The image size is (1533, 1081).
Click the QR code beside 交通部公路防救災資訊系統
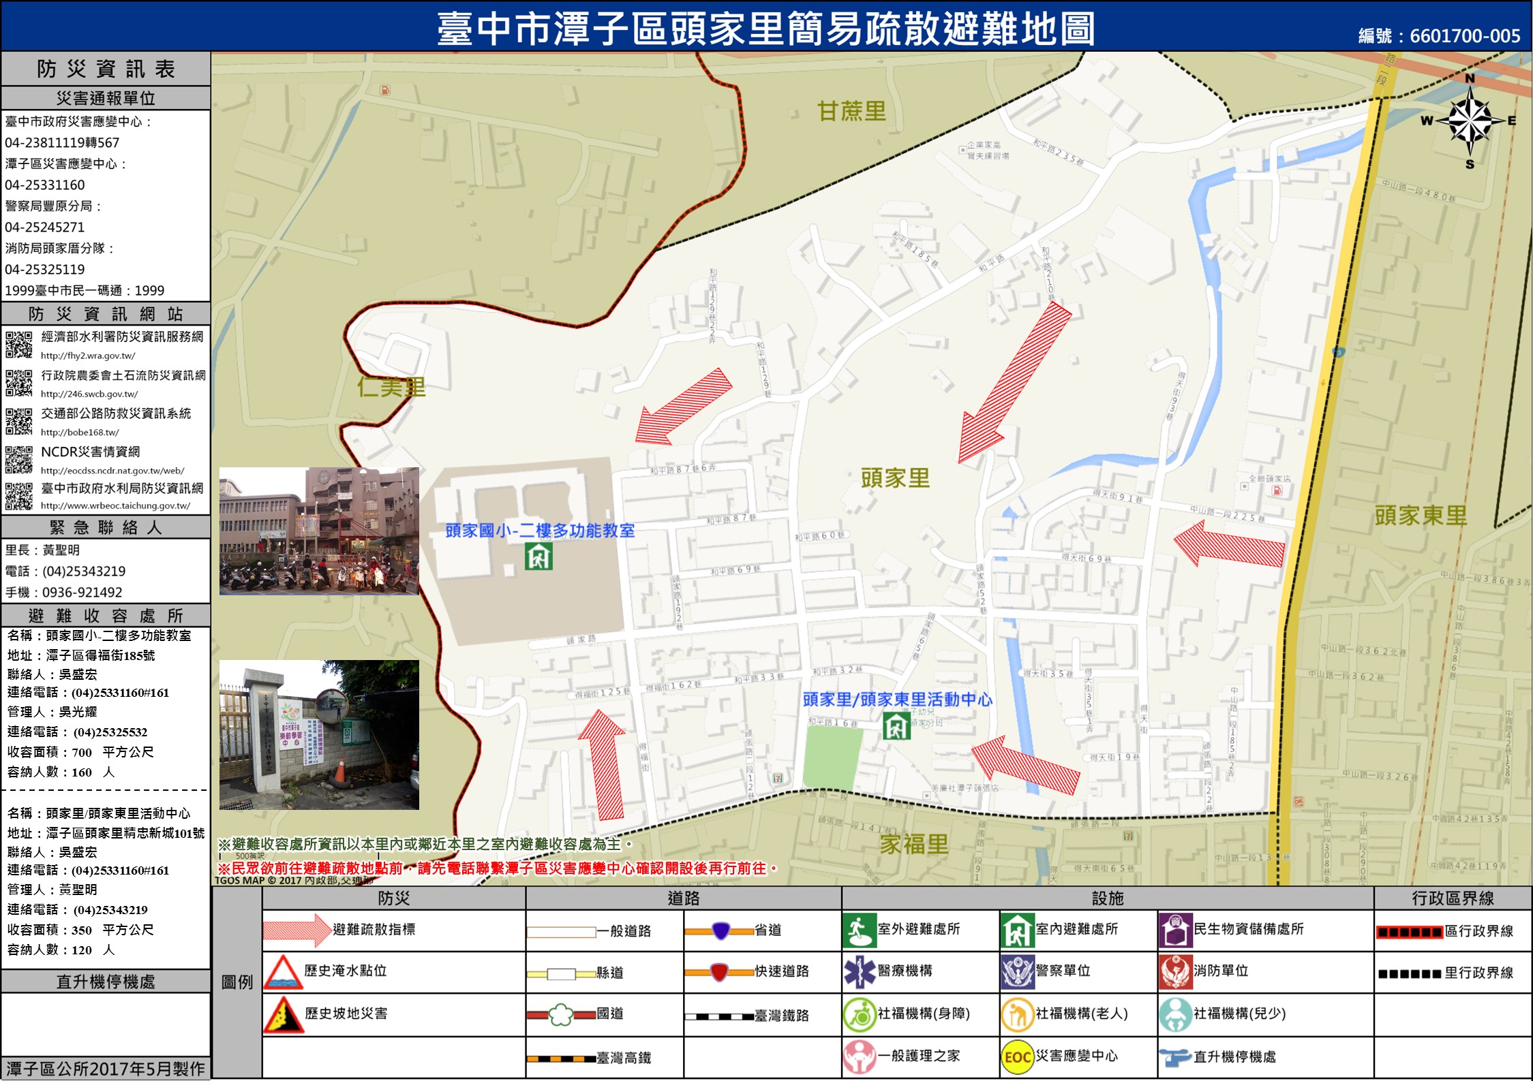(19, 421)
